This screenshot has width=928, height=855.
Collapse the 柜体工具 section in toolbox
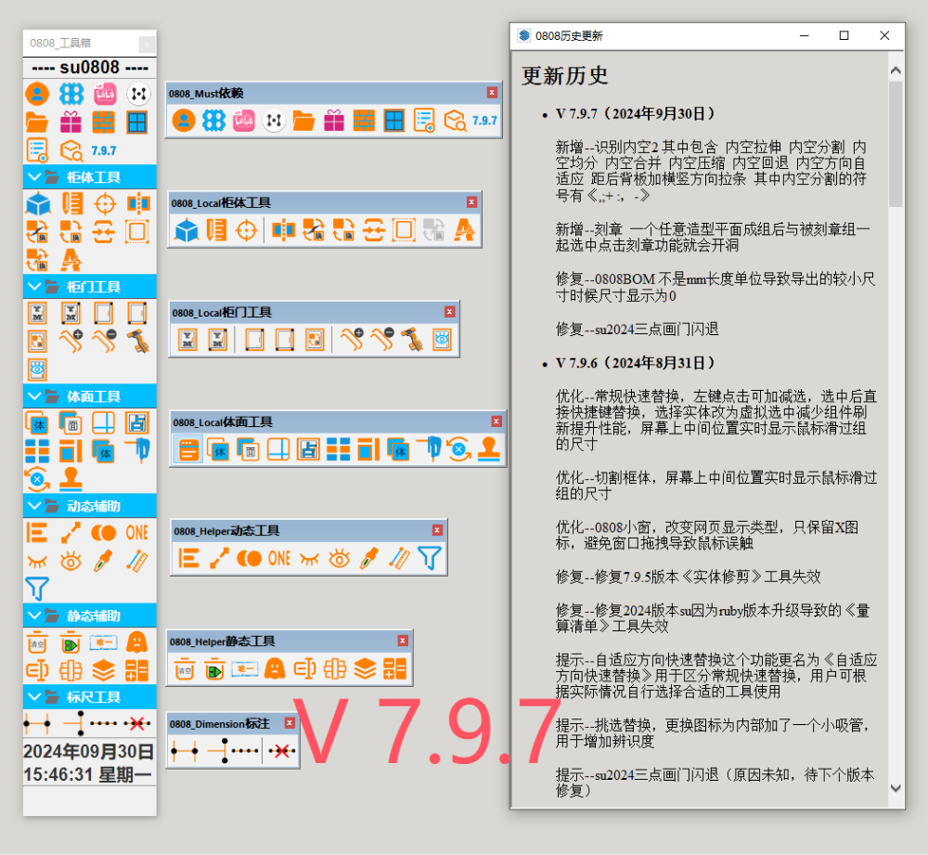click(x=34, y=176)
